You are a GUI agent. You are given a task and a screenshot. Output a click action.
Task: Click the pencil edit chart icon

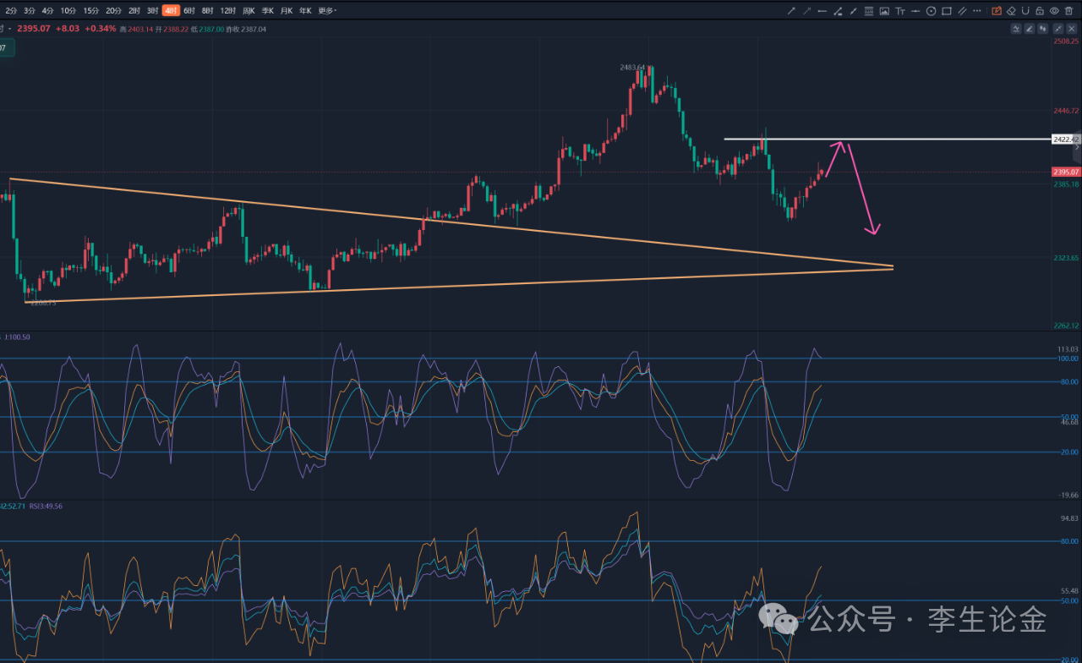coord(1030,29)
